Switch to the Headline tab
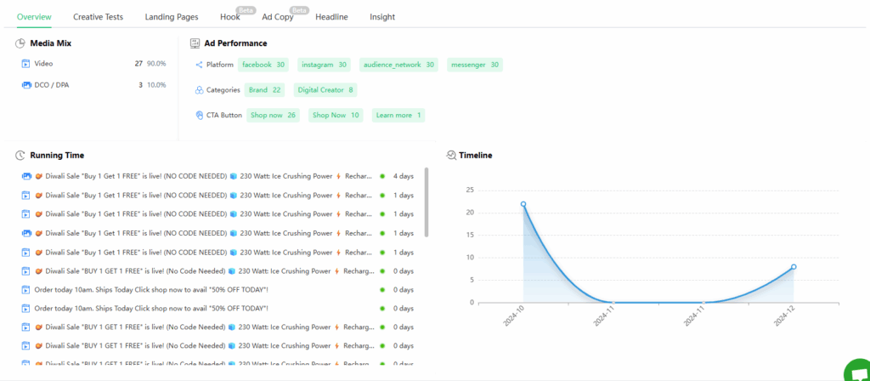Image resolution: width=870 pixels, height=381 pixels. click(332, 17)
